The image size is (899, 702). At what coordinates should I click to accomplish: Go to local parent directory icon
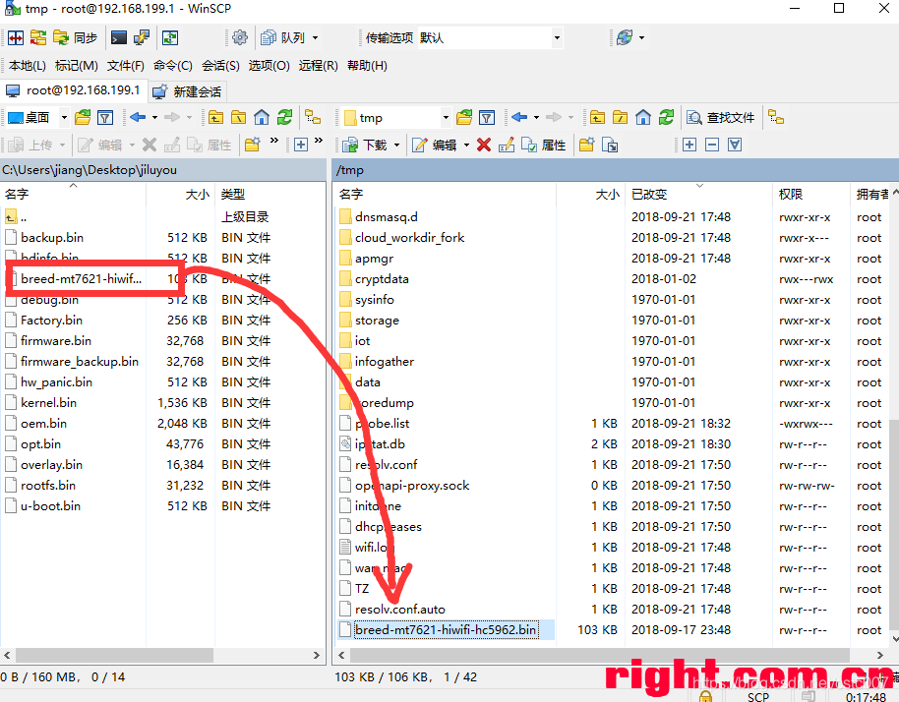(215, 117)
